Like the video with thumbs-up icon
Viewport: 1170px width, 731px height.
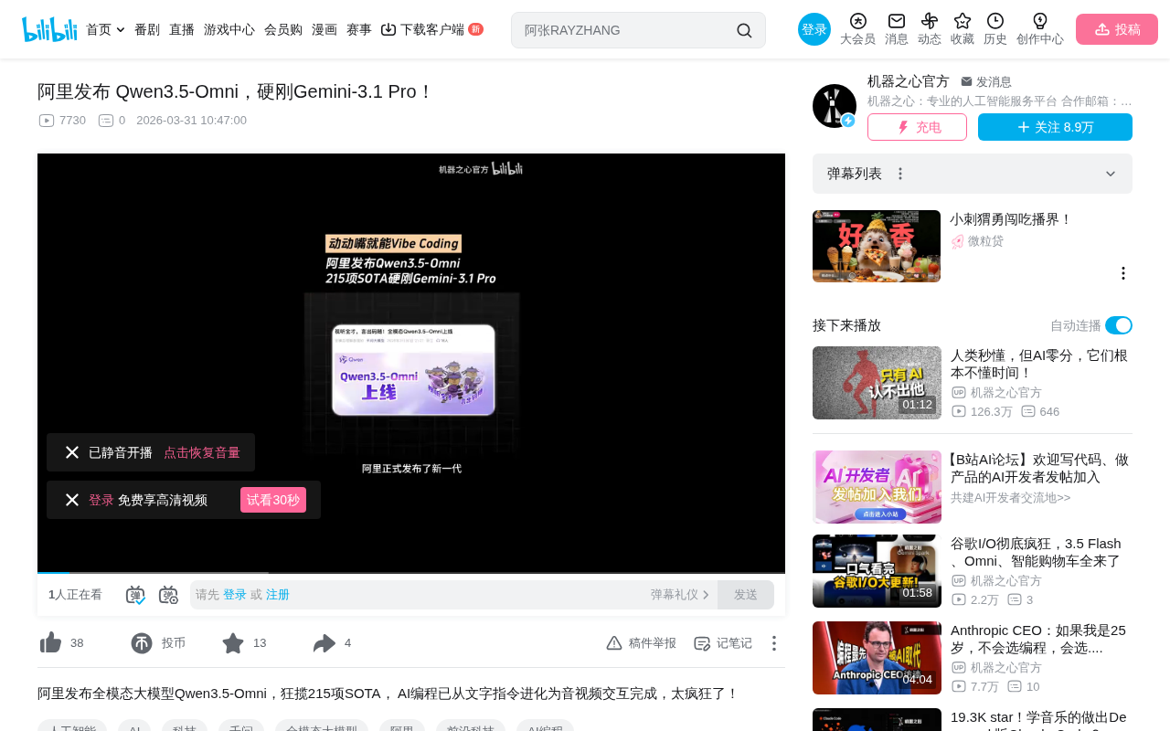tap(51, 643)
